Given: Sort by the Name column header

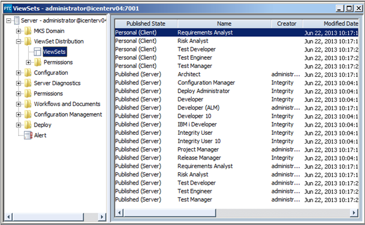Looking at the screenshot, I should pos(225,23).
